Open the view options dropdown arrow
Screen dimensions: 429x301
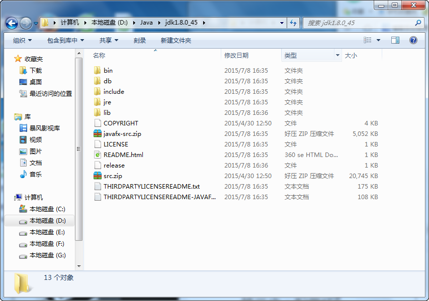[x=378, y=41]
